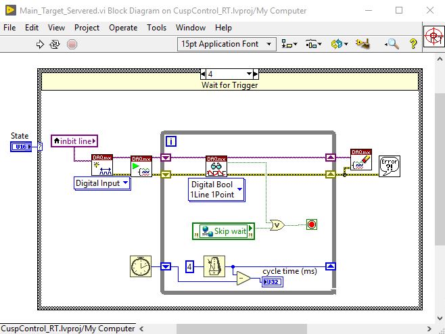This screenshot has height=334, width=445.
Task: Click the purple right shift register
Action: click(330, 158)
